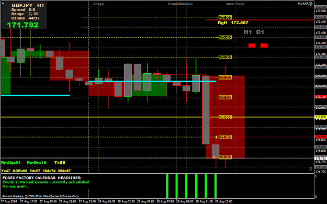Select the red diamond marker at the 171.800 level
Image resolution: width=327 pixels, height=204 pixels.
[x=215, y=157]
